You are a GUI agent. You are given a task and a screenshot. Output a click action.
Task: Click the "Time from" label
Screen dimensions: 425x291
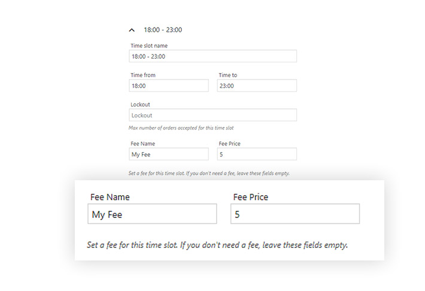[x=143, y=75]
